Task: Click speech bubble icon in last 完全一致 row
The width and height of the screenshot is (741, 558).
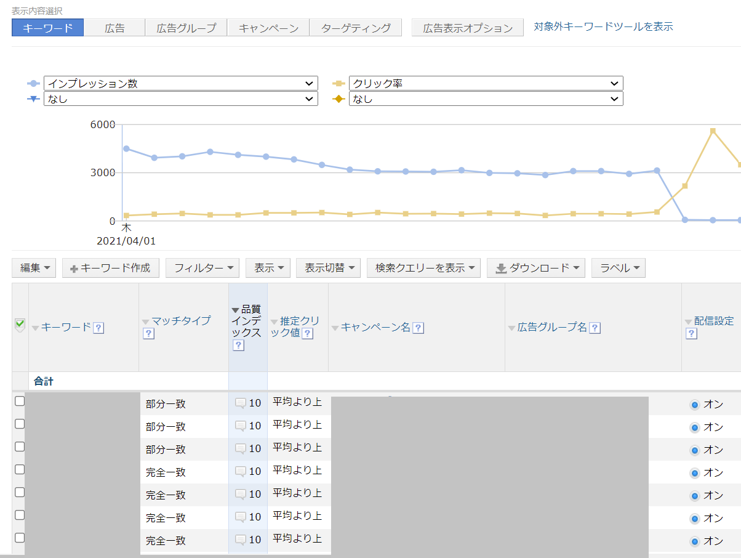Action: pyautogui.click(x=241, y=540)
